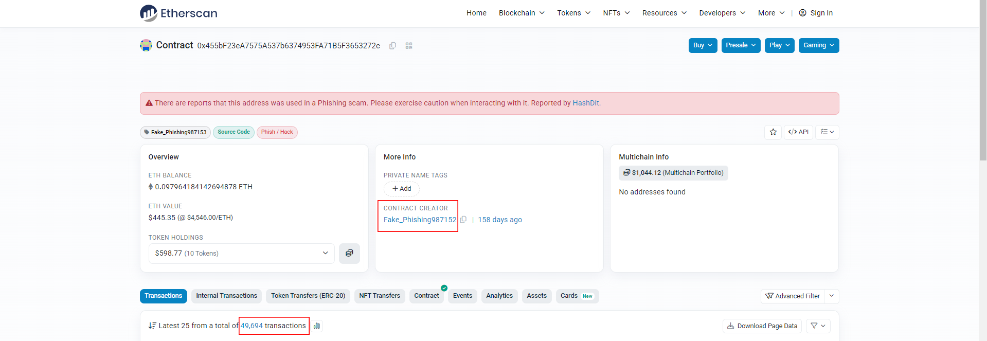Switch to NFT Transfers tab

(x=380, y=296)
